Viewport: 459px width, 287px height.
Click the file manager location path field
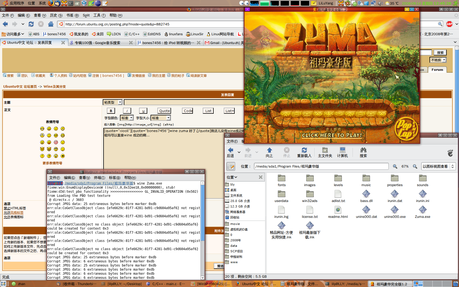(x=321, y=166)
